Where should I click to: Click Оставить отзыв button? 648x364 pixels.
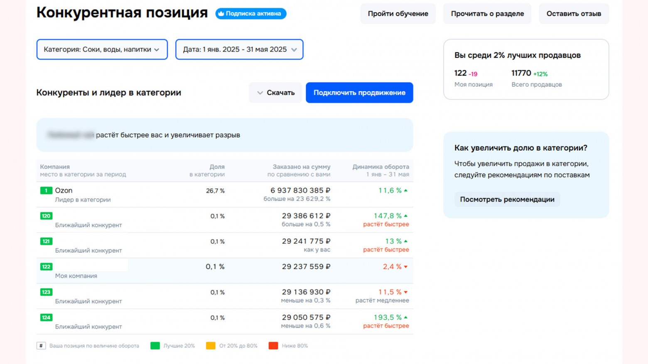tap(574, 14)
